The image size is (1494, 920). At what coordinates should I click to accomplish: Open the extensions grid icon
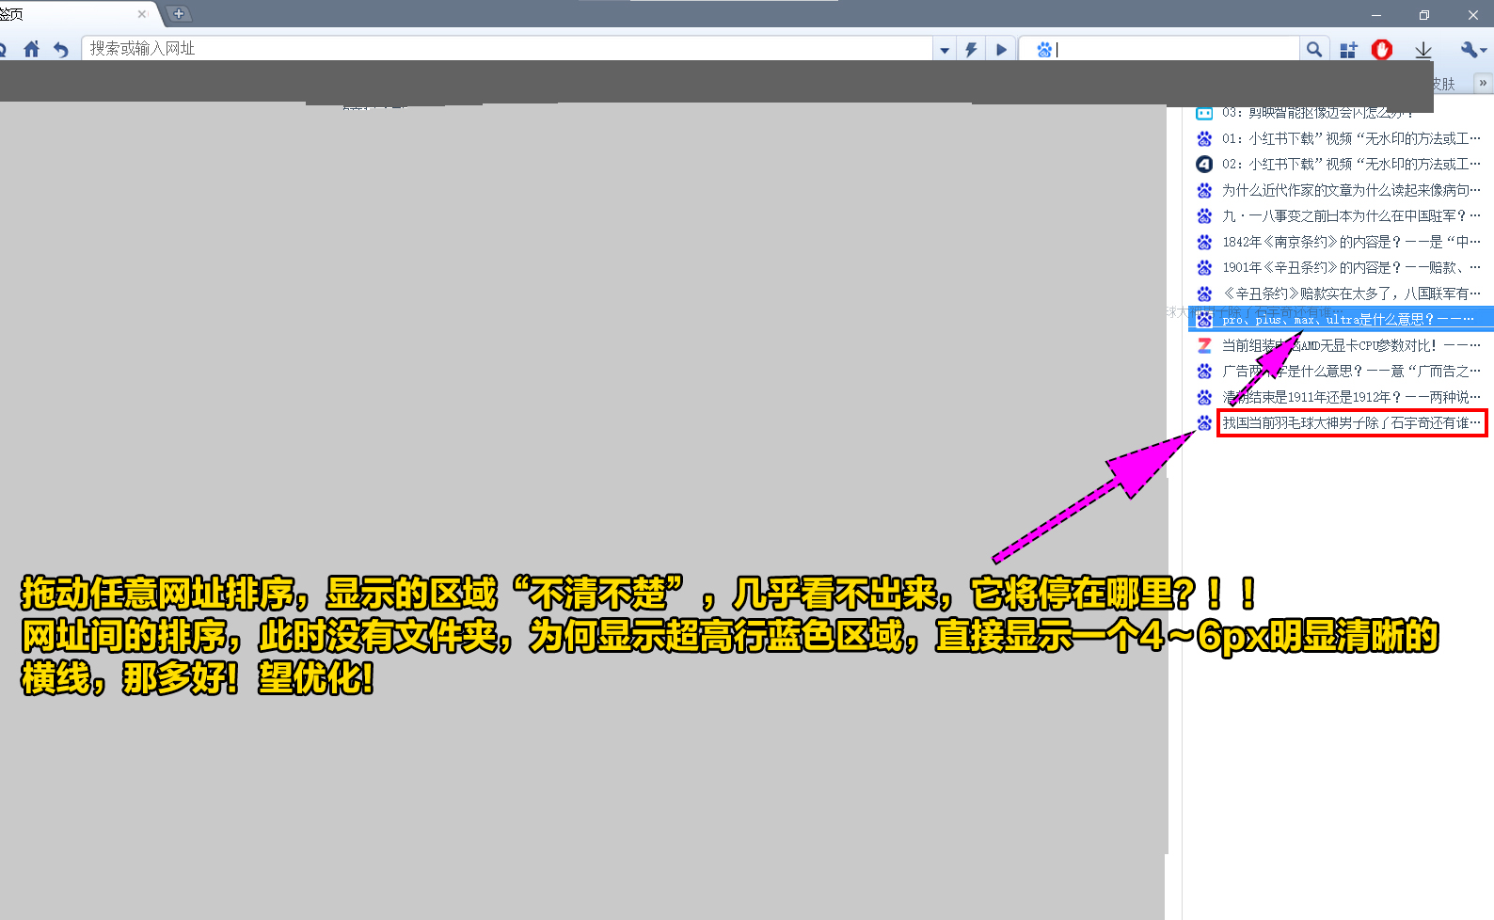pyautogui.click(x=1348, y=50)
